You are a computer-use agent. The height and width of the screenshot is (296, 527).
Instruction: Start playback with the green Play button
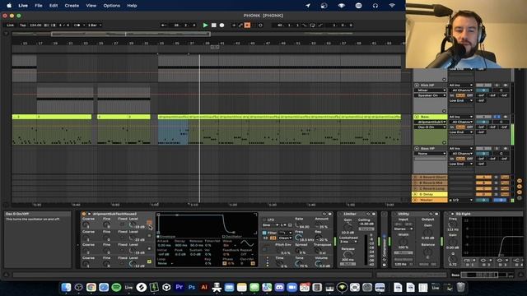coord(205,25)
